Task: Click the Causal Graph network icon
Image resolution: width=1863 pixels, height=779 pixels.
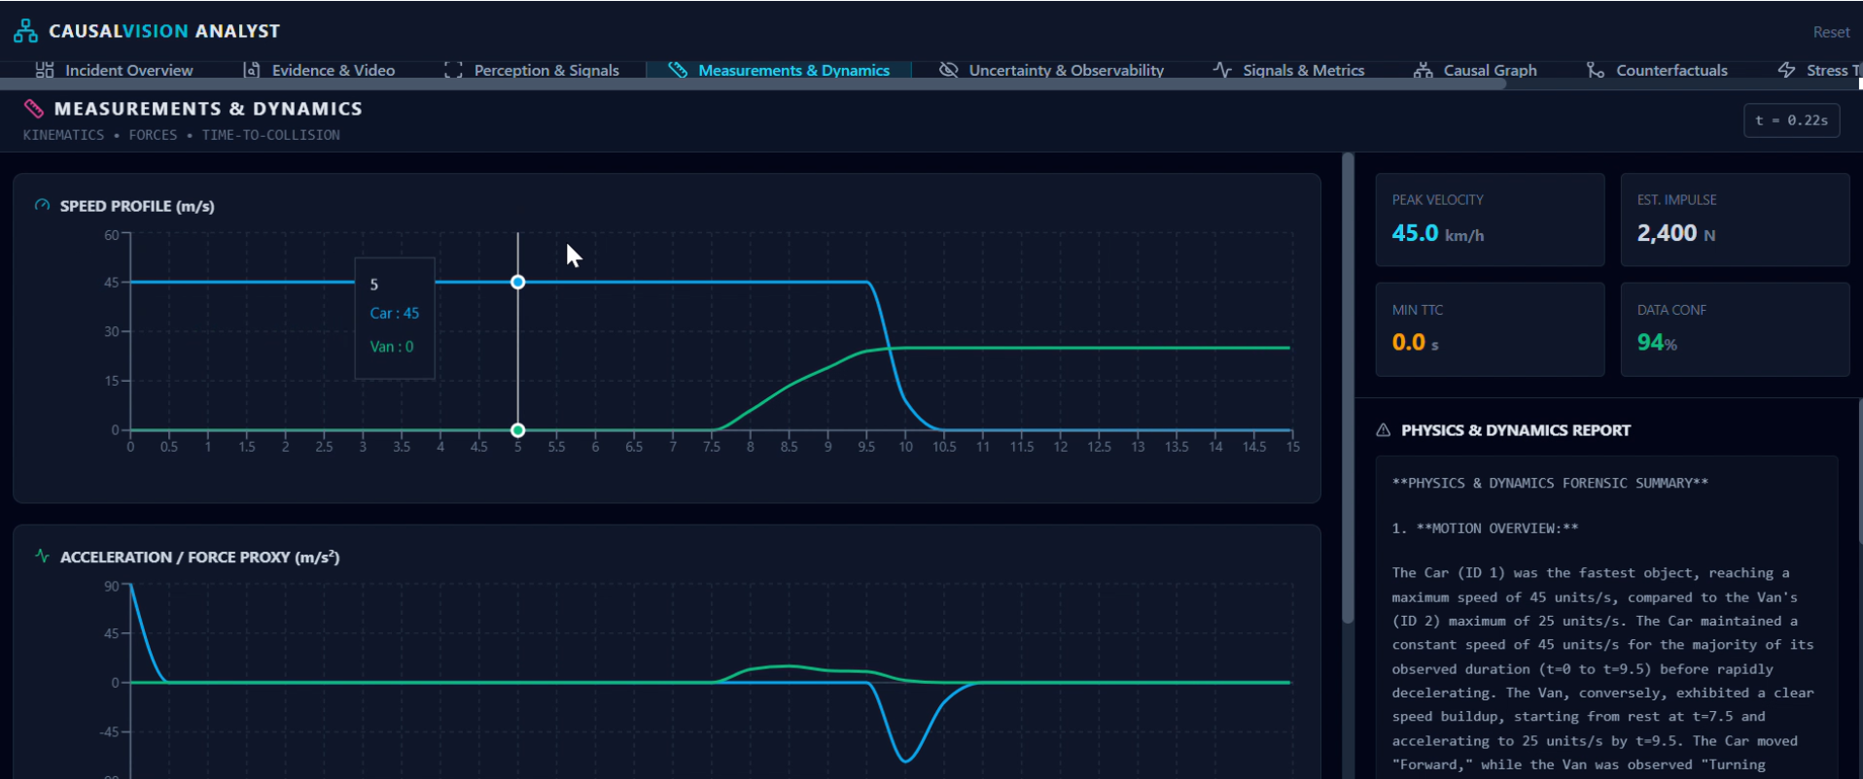Action: click(1424, 70)
